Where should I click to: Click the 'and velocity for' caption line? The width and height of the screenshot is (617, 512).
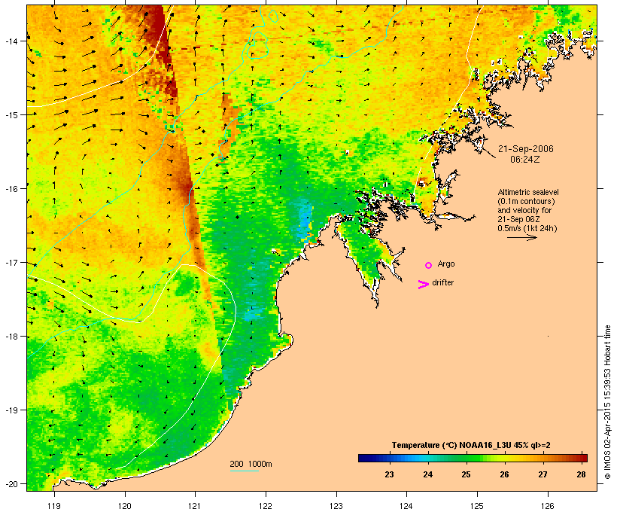[524, 210]
